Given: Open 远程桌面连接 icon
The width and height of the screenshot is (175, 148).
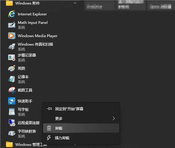Looking at the screenshot, I should [x=12, y=123].
